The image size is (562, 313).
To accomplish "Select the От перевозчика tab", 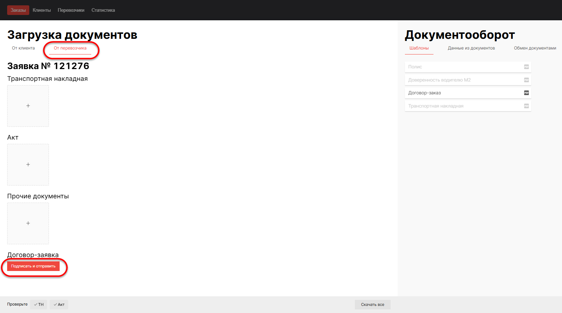I will click(x=70, y=48).
